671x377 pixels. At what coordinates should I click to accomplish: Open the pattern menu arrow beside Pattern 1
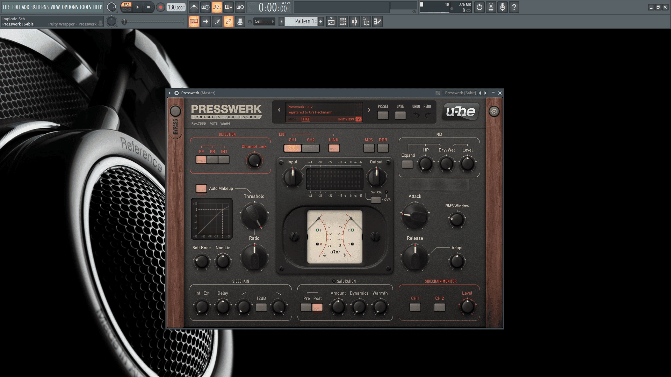pos(281,22)
